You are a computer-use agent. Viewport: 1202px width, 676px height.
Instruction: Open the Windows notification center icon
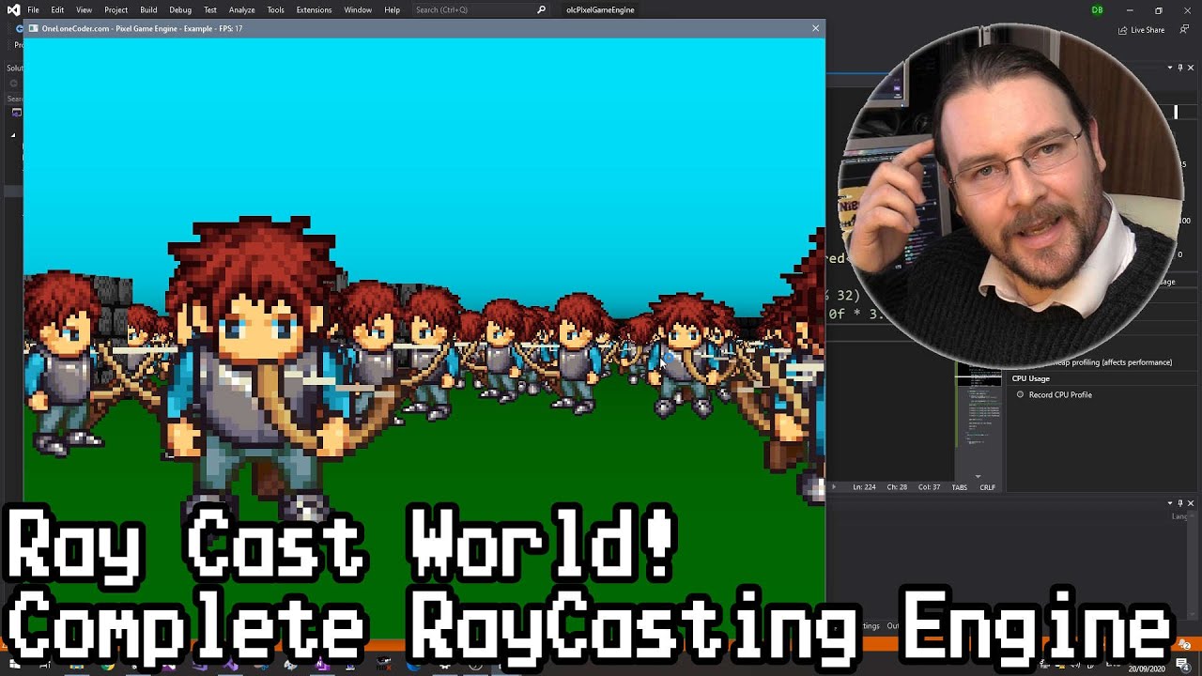click(x=1183, y=665)
